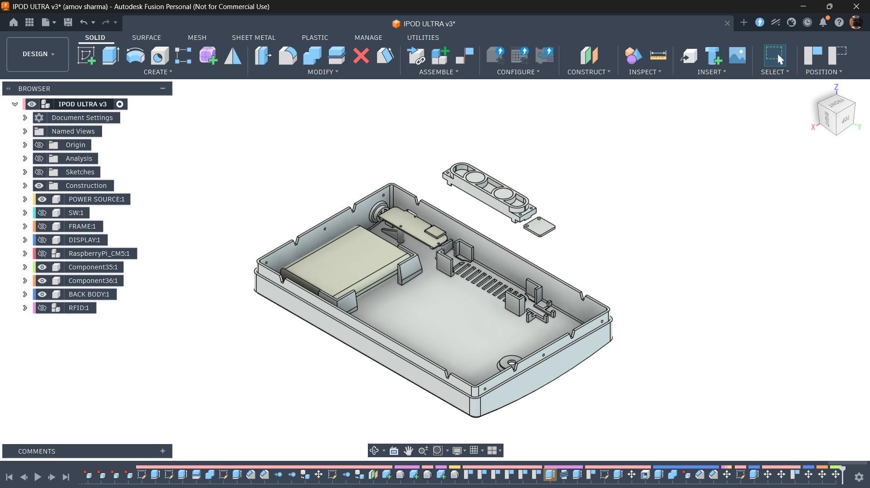Add a new comment with plus button
Screen dimensions: 870x488
(x=162, y=451)
